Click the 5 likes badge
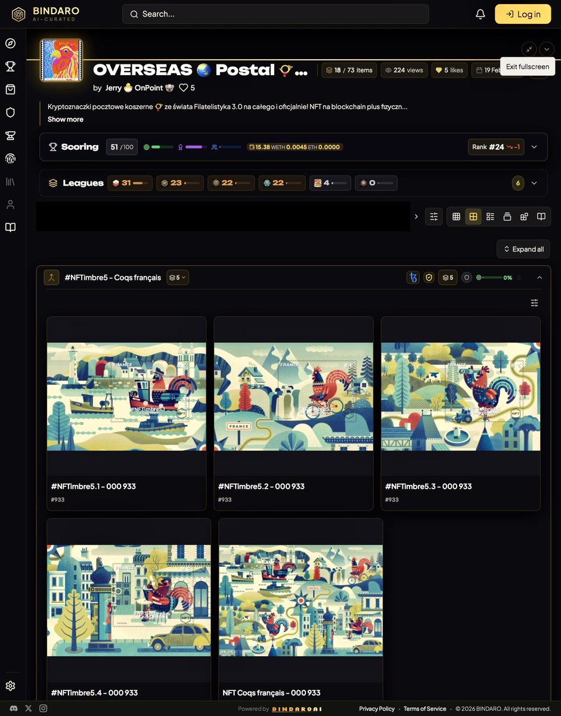 (450, 70)
